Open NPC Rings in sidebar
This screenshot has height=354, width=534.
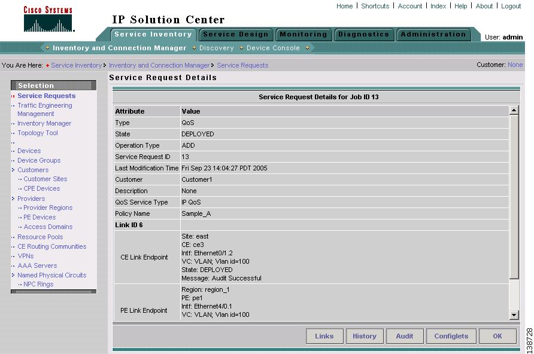pyautogui.click(x=38, y=284)
